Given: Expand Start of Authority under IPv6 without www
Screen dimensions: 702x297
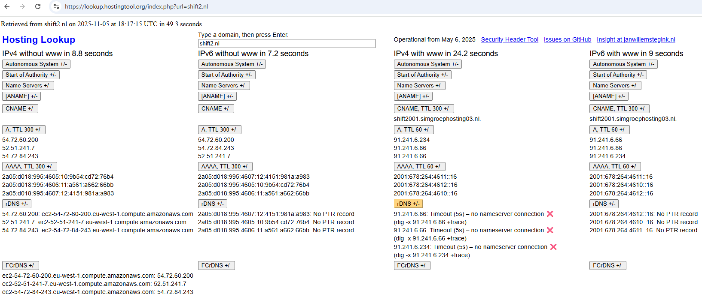Looking at the screenshot, I should (226, 75).
